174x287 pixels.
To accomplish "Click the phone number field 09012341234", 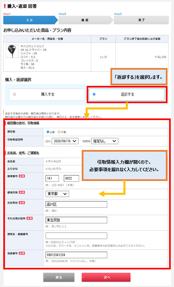I will point(76,255).
